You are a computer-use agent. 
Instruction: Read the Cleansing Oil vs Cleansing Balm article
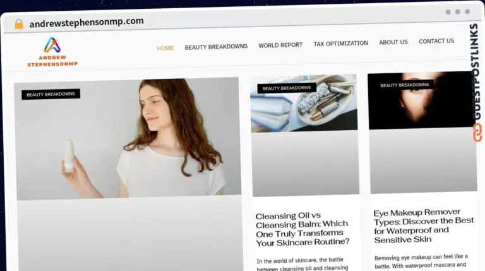[302, 229]
